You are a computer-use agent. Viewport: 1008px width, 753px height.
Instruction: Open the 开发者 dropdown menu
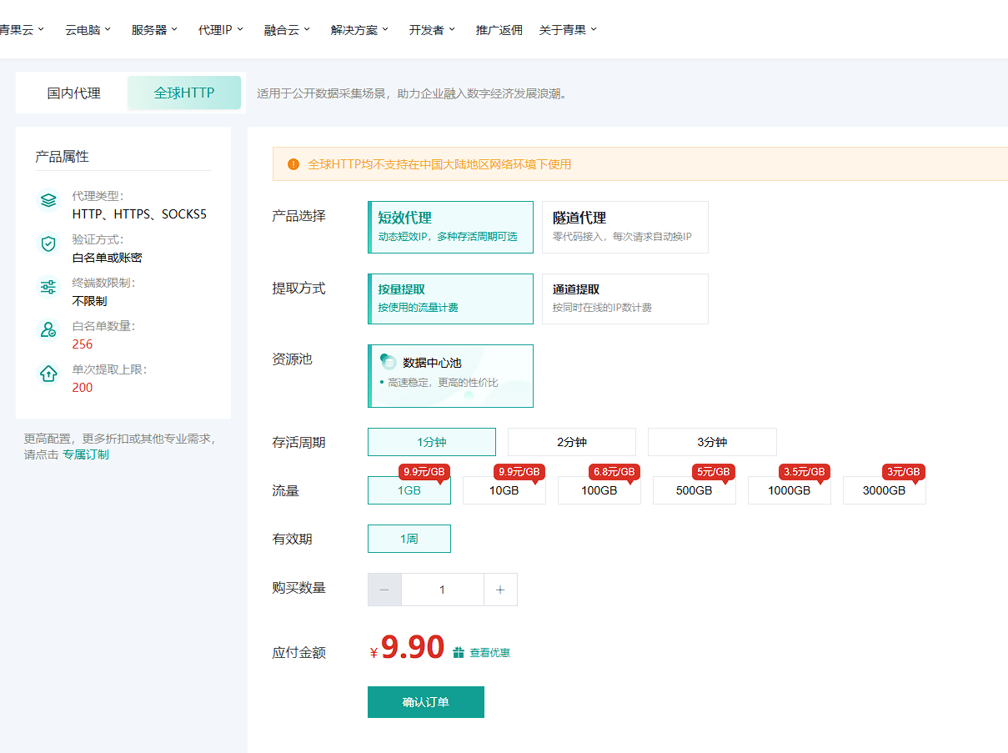(432, 29)
